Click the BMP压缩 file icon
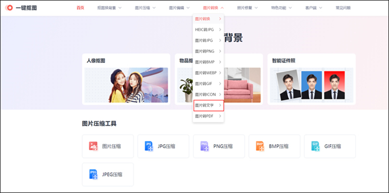389x193 pixels. point(260,146)
